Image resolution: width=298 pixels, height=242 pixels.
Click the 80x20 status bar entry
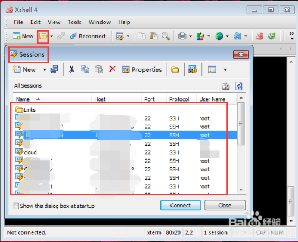pos(173,232)
